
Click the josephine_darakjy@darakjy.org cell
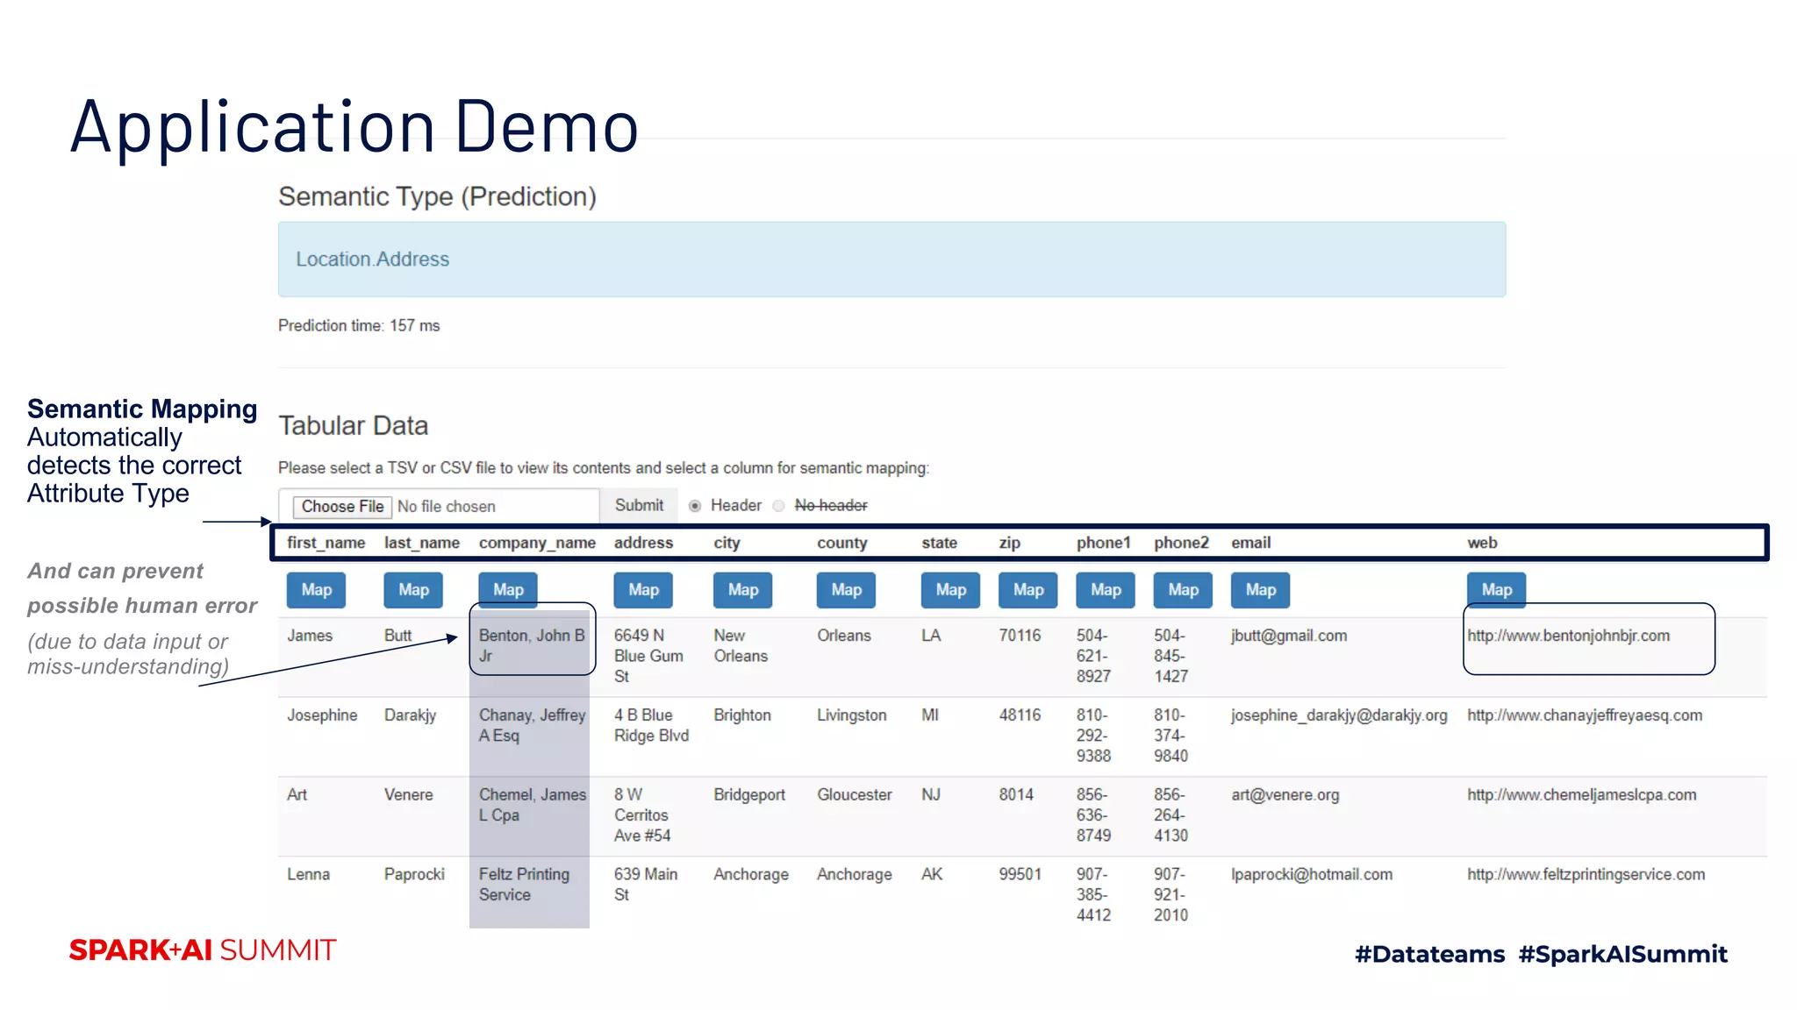1339,715
